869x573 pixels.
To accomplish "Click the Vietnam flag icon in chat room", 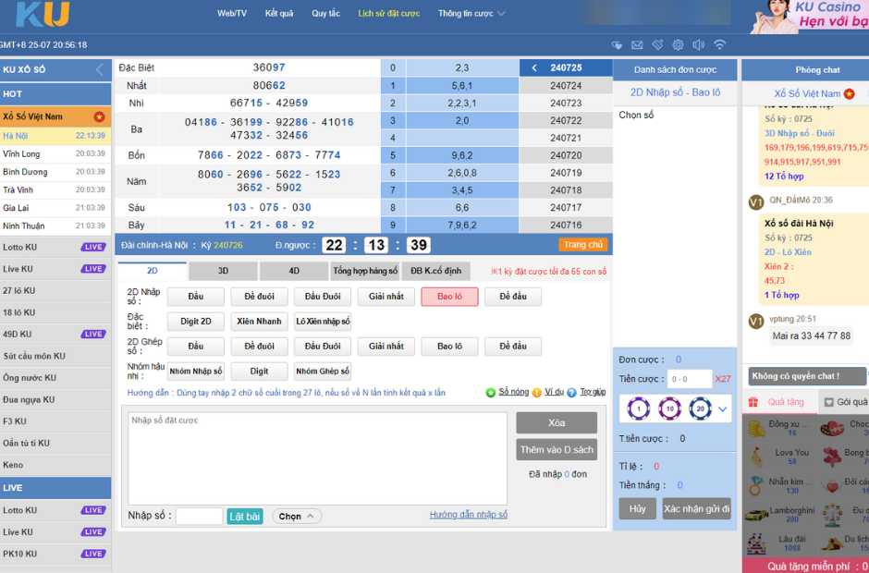I will point(849,93).
